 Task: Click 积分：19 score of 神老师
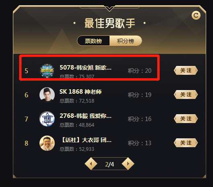(x=139, y=95)
